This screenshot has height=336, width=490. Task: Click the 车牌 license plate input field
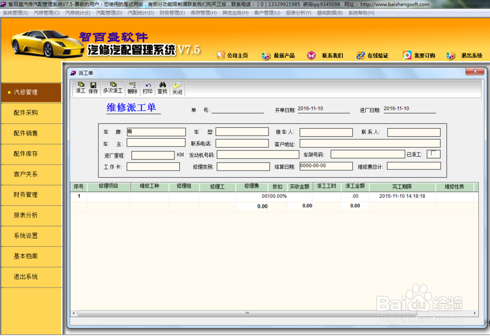pos(156,132)
